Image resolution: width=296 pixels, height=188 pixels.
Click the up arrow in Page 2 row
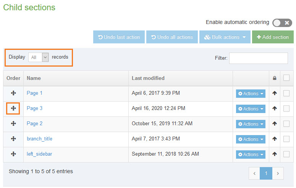pyautogui.click(x=275, y=124)
